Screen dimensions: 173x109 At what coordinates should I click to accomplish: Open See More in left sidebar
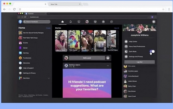point(26,78)
